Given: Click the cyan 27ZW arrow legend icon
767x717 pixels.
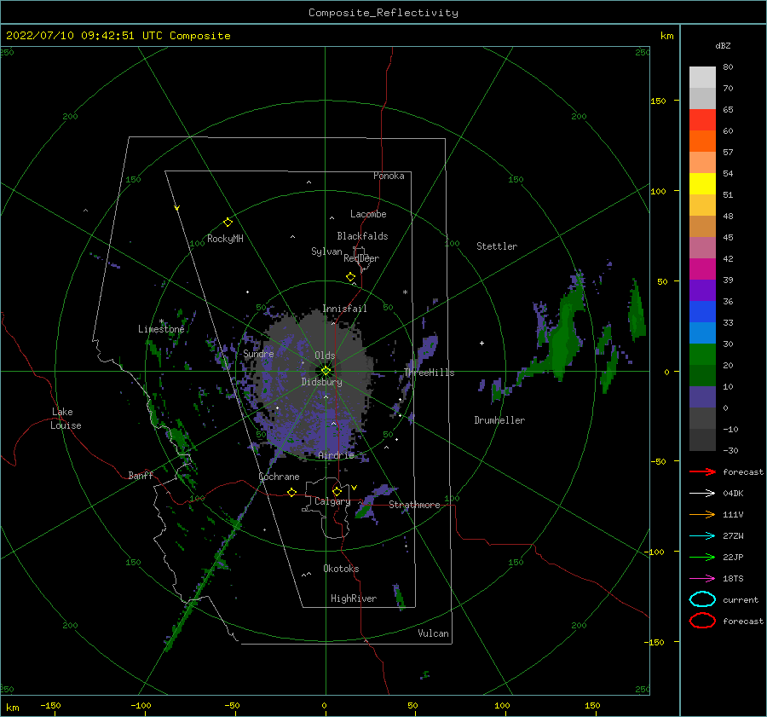Looking at the screenshot, I should click(x=702, y=535).
